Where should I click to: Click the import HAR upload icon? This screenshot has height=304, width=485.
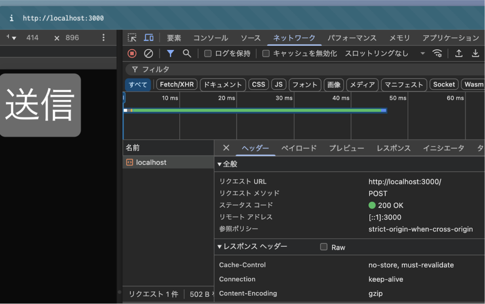[459, 53]
